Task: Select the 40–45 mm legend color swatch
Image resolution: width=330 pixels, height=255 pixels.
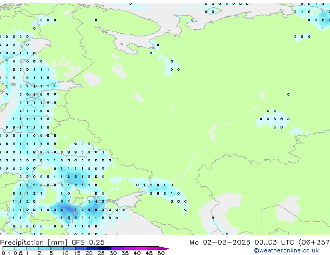Action: pyautogui.click(x=141, y=248)
